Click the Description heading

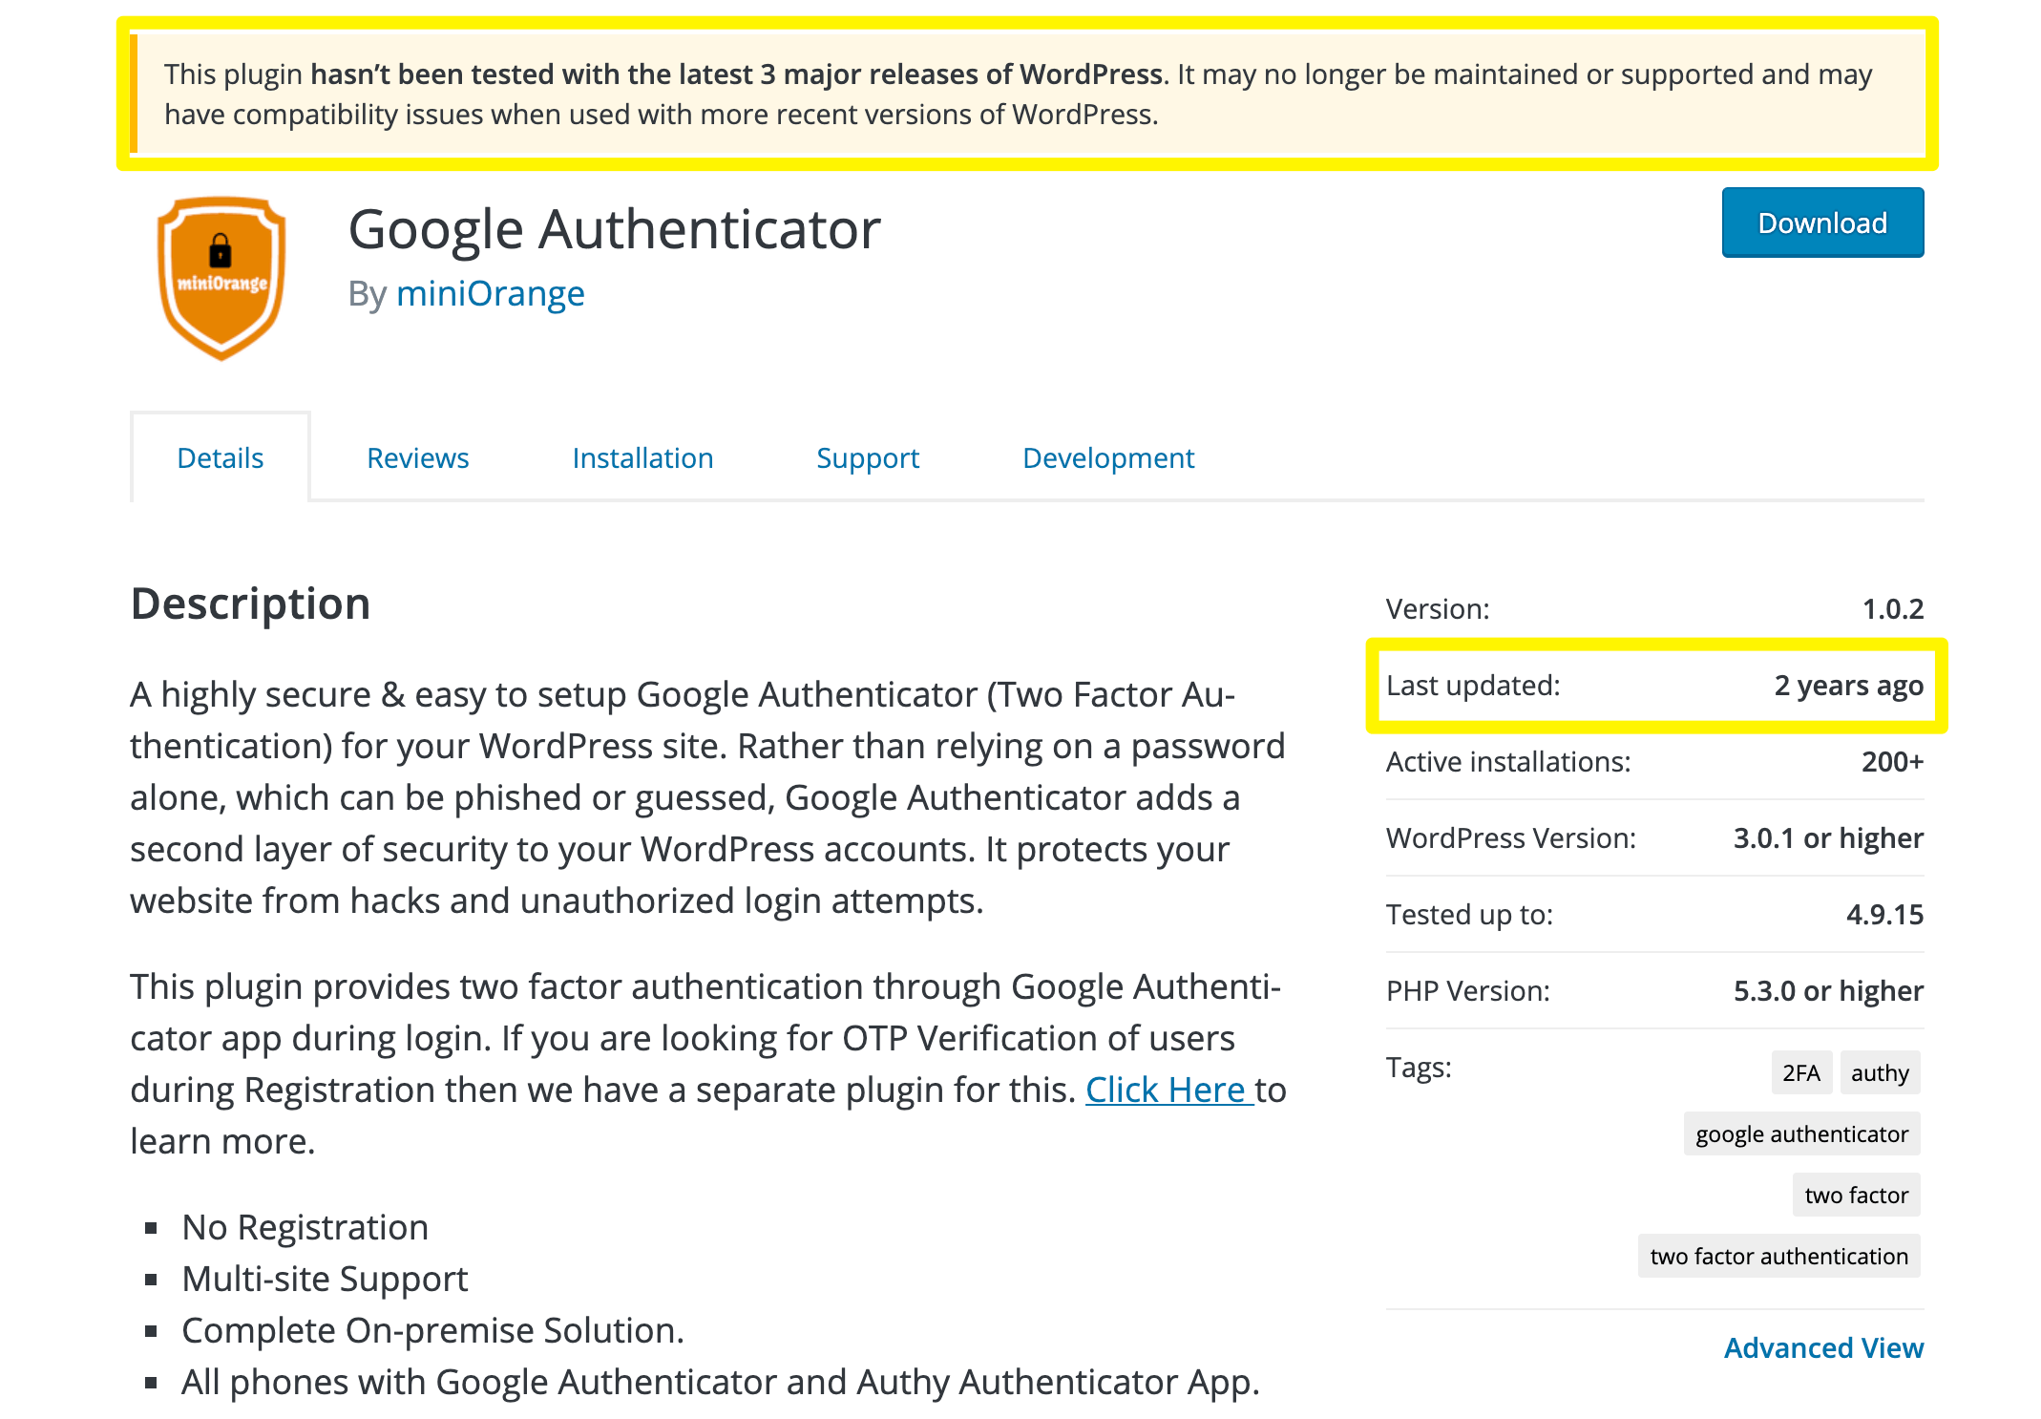pyautogui.click(x=250, y=604)
